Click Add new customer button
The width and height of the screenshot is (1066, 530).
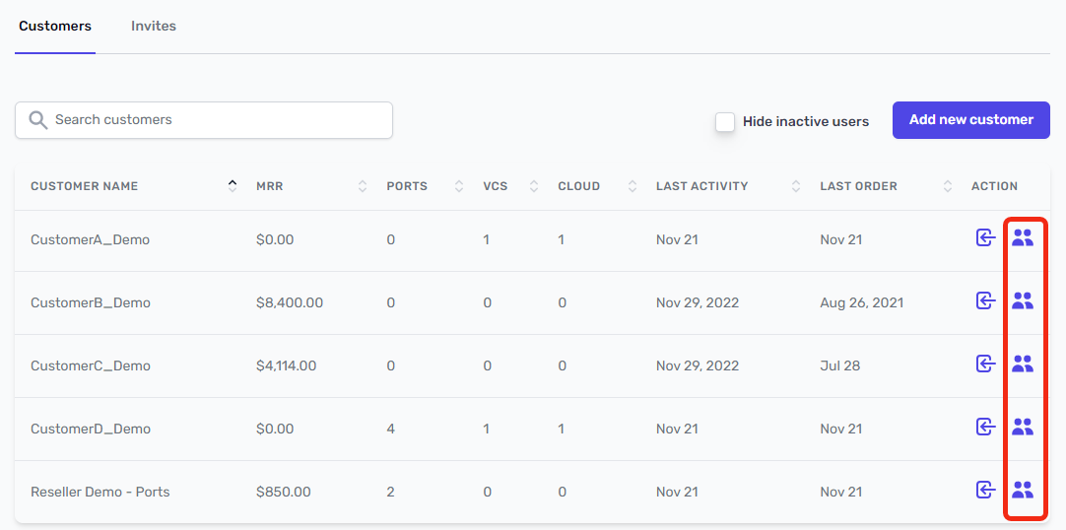(970, 120)
